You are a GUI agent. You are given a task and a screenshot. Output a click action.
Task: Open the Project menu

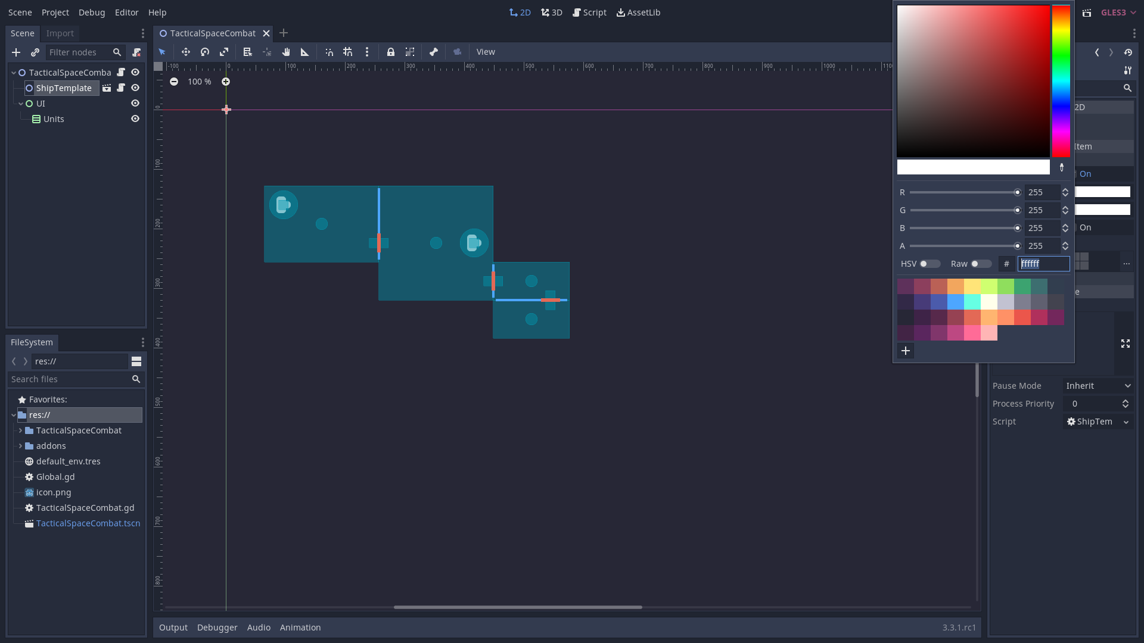[x=55, y=12]
